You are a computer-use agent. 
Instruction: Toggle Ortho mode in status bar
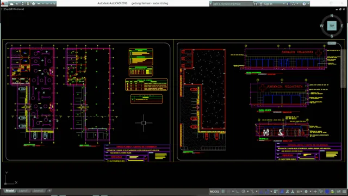coord(238,192)
